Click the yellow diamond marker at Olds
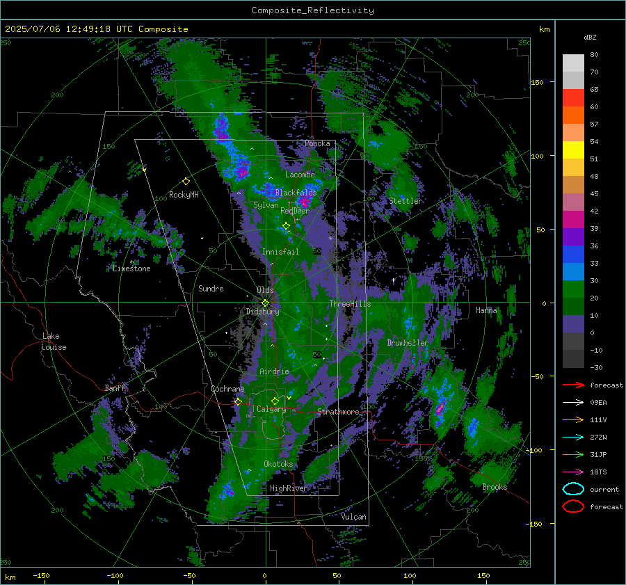The width and height of the screenshot is (626, 585). pyautogui.click(x=265, y=303)
